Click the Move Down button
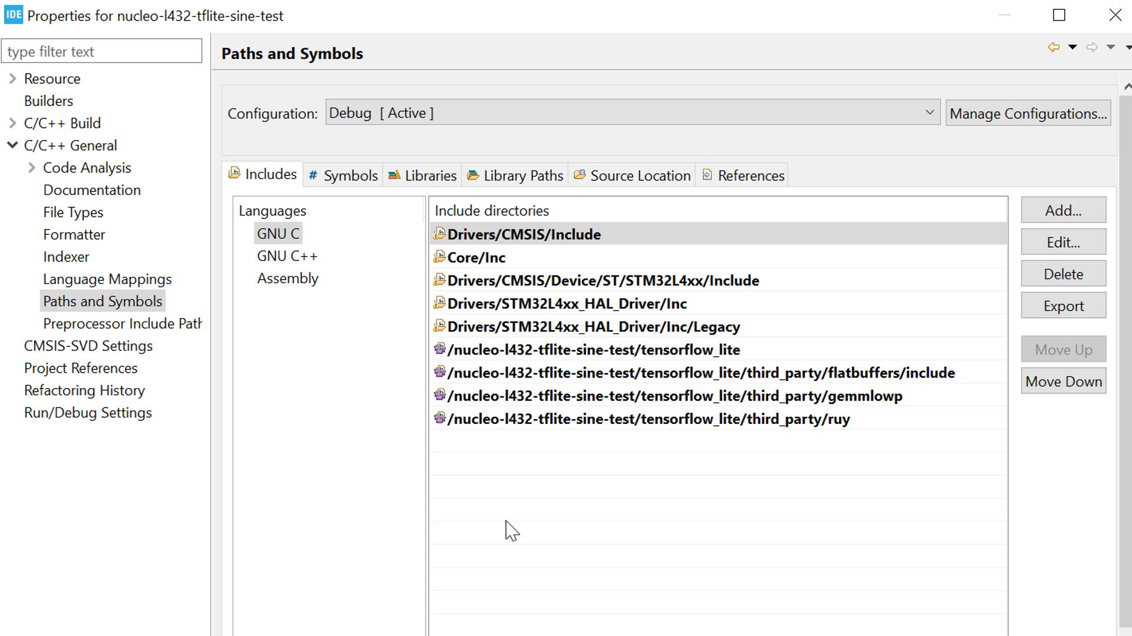Image resolution: width=1132 pixels, height=636 pixels. pos(1063,382)
